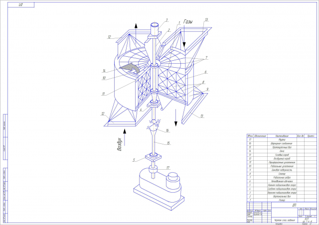Viewport: 319px width, 225px height.
Task: Select callout number 5 at the lower bearing
Action: click(x=134, y=160)
